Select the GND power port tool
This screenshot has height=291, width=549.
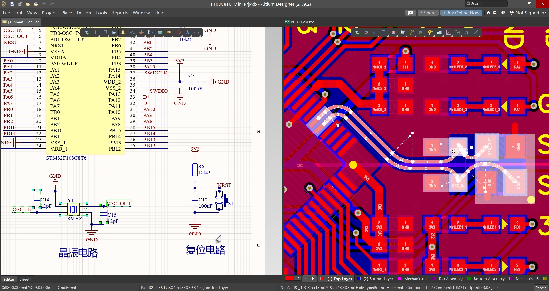point(141,32)
